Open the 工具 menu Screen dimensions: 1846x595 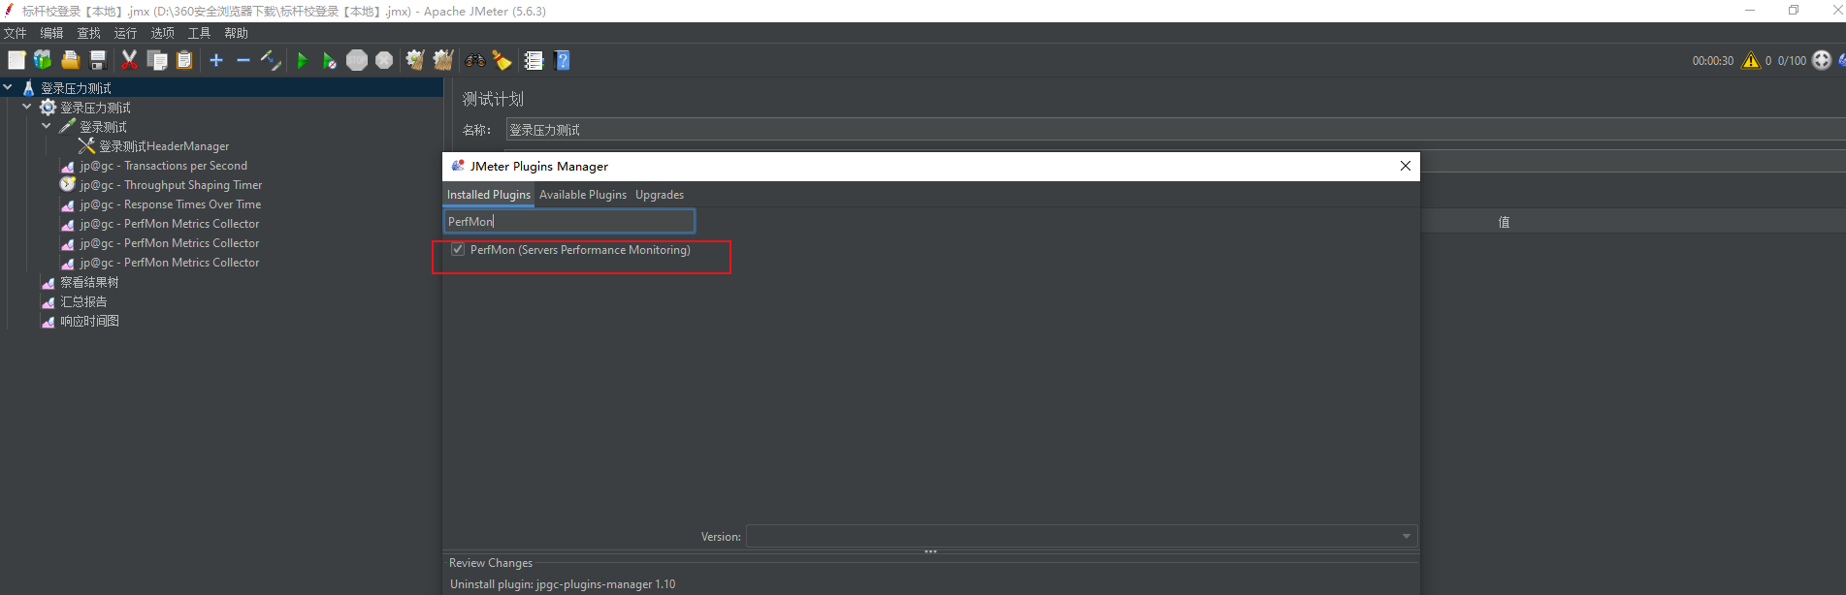(199, 33)
